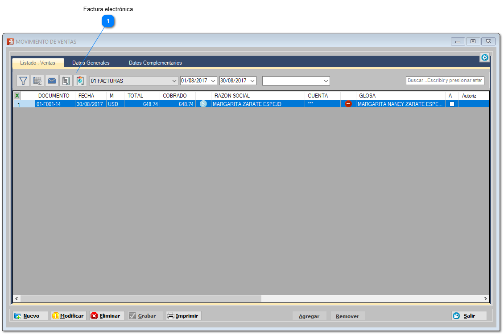
Task: Click the CUENTA column header
Action: point(323,95)
